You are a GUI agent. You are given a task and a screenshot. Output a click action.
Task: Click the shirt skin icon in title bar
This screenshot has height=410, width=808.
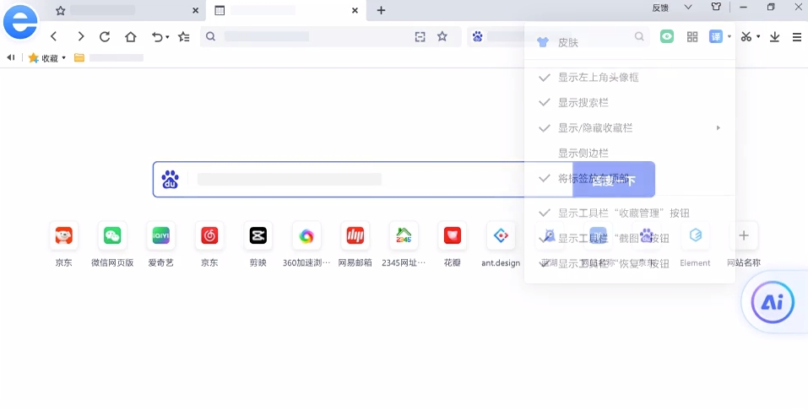tap(716, 8)
